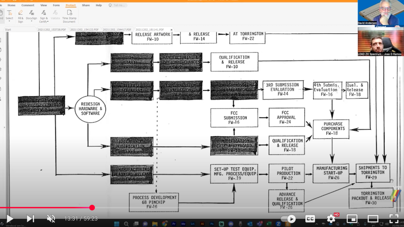This screenshot has width=404, height=227.
Task: Click the Tell me search field
Action: (118, 5)
